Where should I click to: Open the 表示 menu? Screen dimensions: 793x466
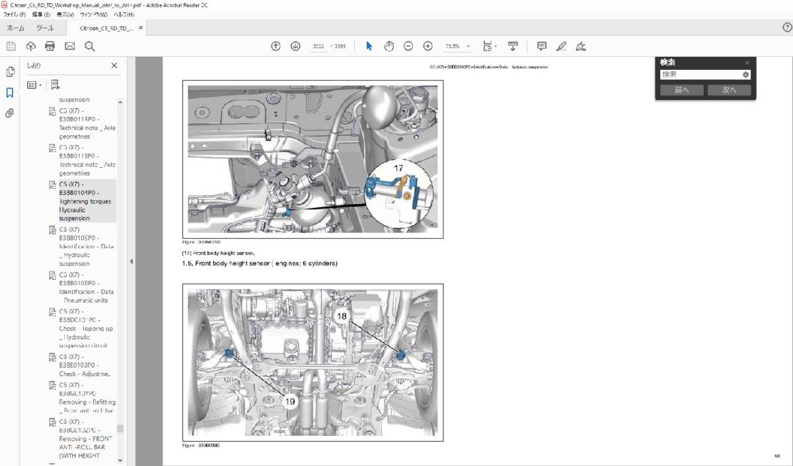click(65, 14)
